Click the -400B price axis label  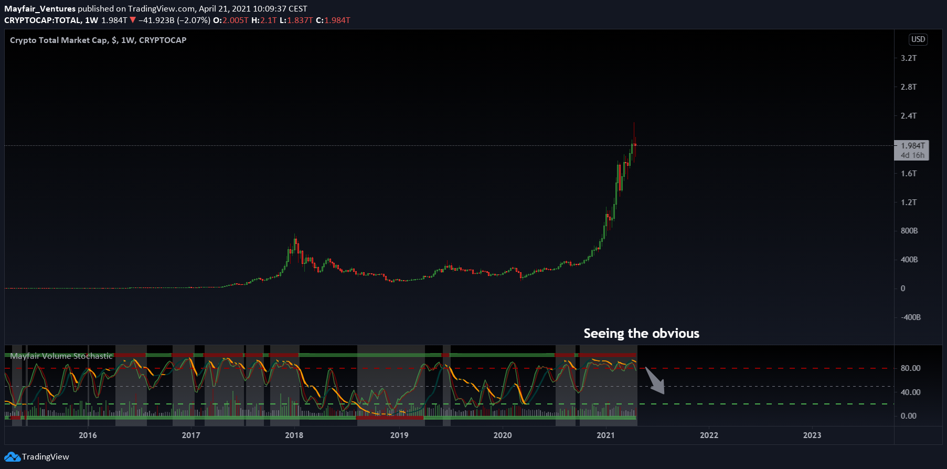[910, 317]
